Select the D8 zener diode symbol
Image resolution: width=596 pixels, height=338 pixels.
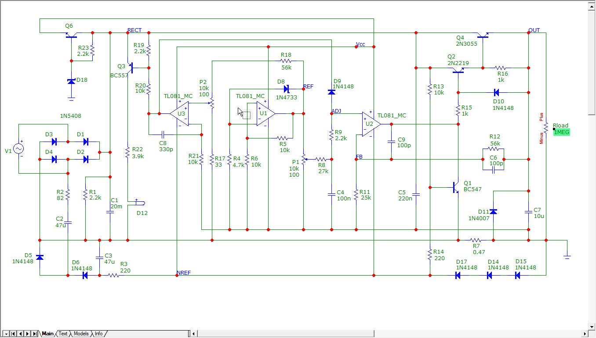[x=286, y=89]
